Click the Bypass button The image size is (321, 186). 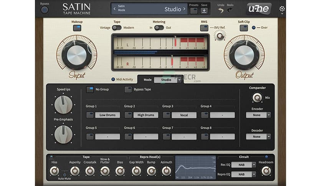click(45, 10)
